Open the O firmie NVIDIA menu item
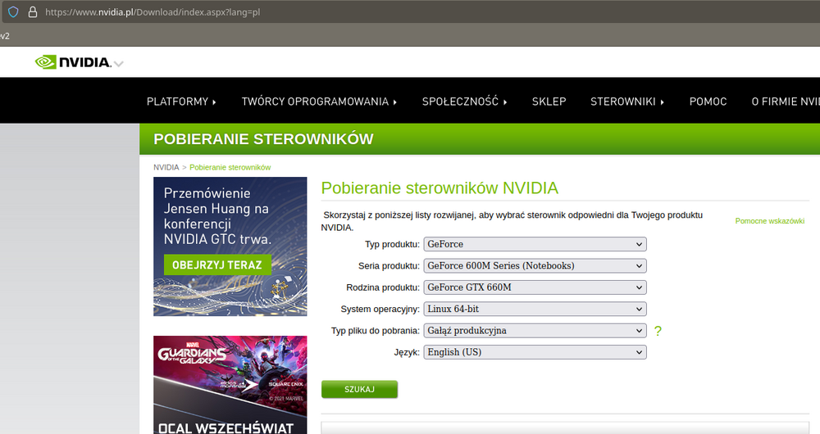 pos(786,102)
